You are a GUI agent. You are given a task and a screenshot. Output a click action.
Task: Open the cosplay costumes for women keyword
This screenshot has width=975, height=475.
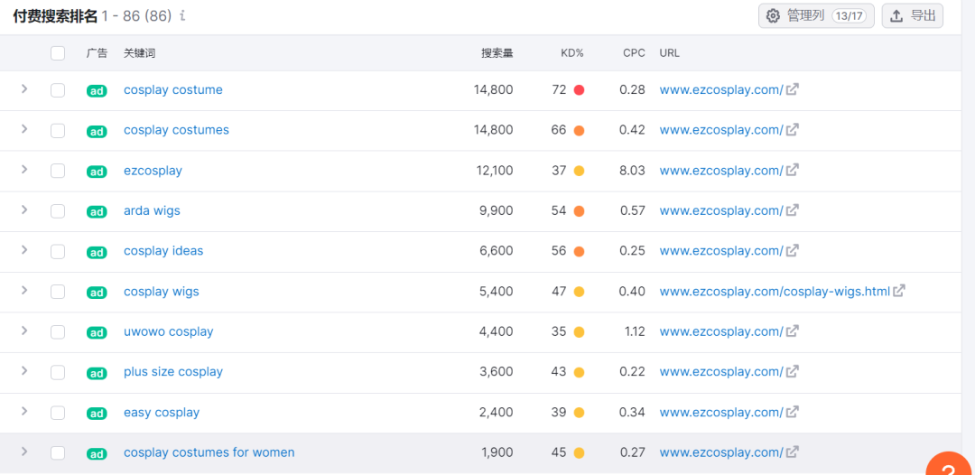coord(209,452)
